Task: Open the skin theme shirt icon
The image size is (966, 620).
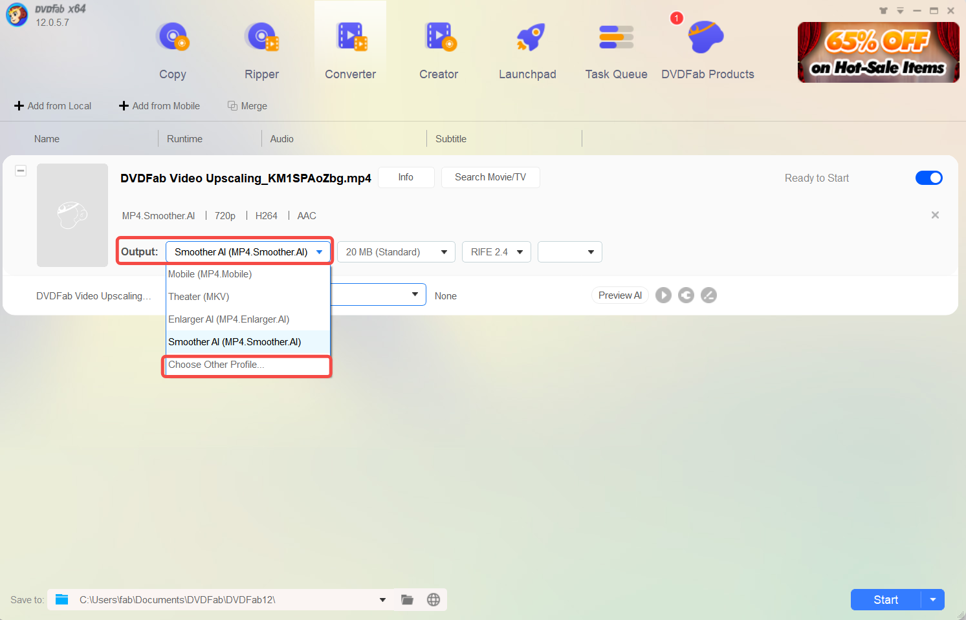Action: pos(883,10)
